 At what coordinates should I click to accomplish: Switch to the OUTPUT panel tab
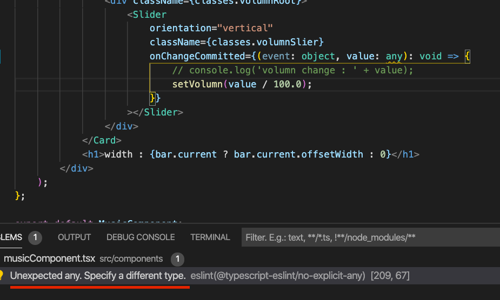click(x=74, y=237)
